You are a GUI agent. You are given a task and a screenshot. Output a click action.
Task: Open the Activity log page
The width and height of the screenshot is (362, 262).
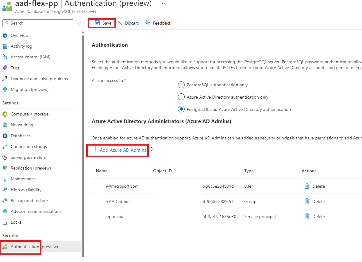coord(21,46)
